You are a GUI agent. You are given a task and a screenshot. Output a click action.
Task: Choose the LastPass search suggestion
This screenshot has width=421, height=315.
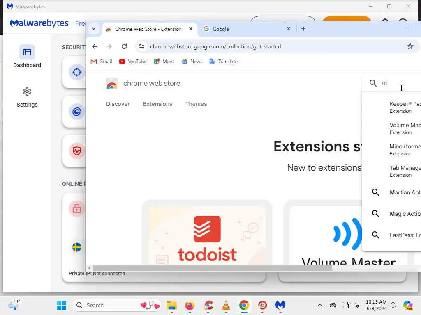click(x=392, y=235)
